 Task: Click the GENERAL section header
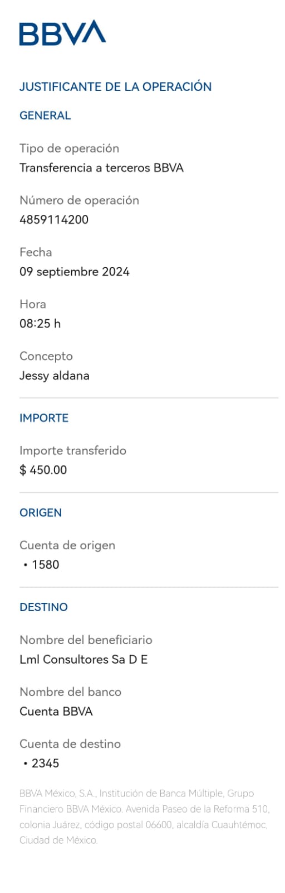point(45,116)
